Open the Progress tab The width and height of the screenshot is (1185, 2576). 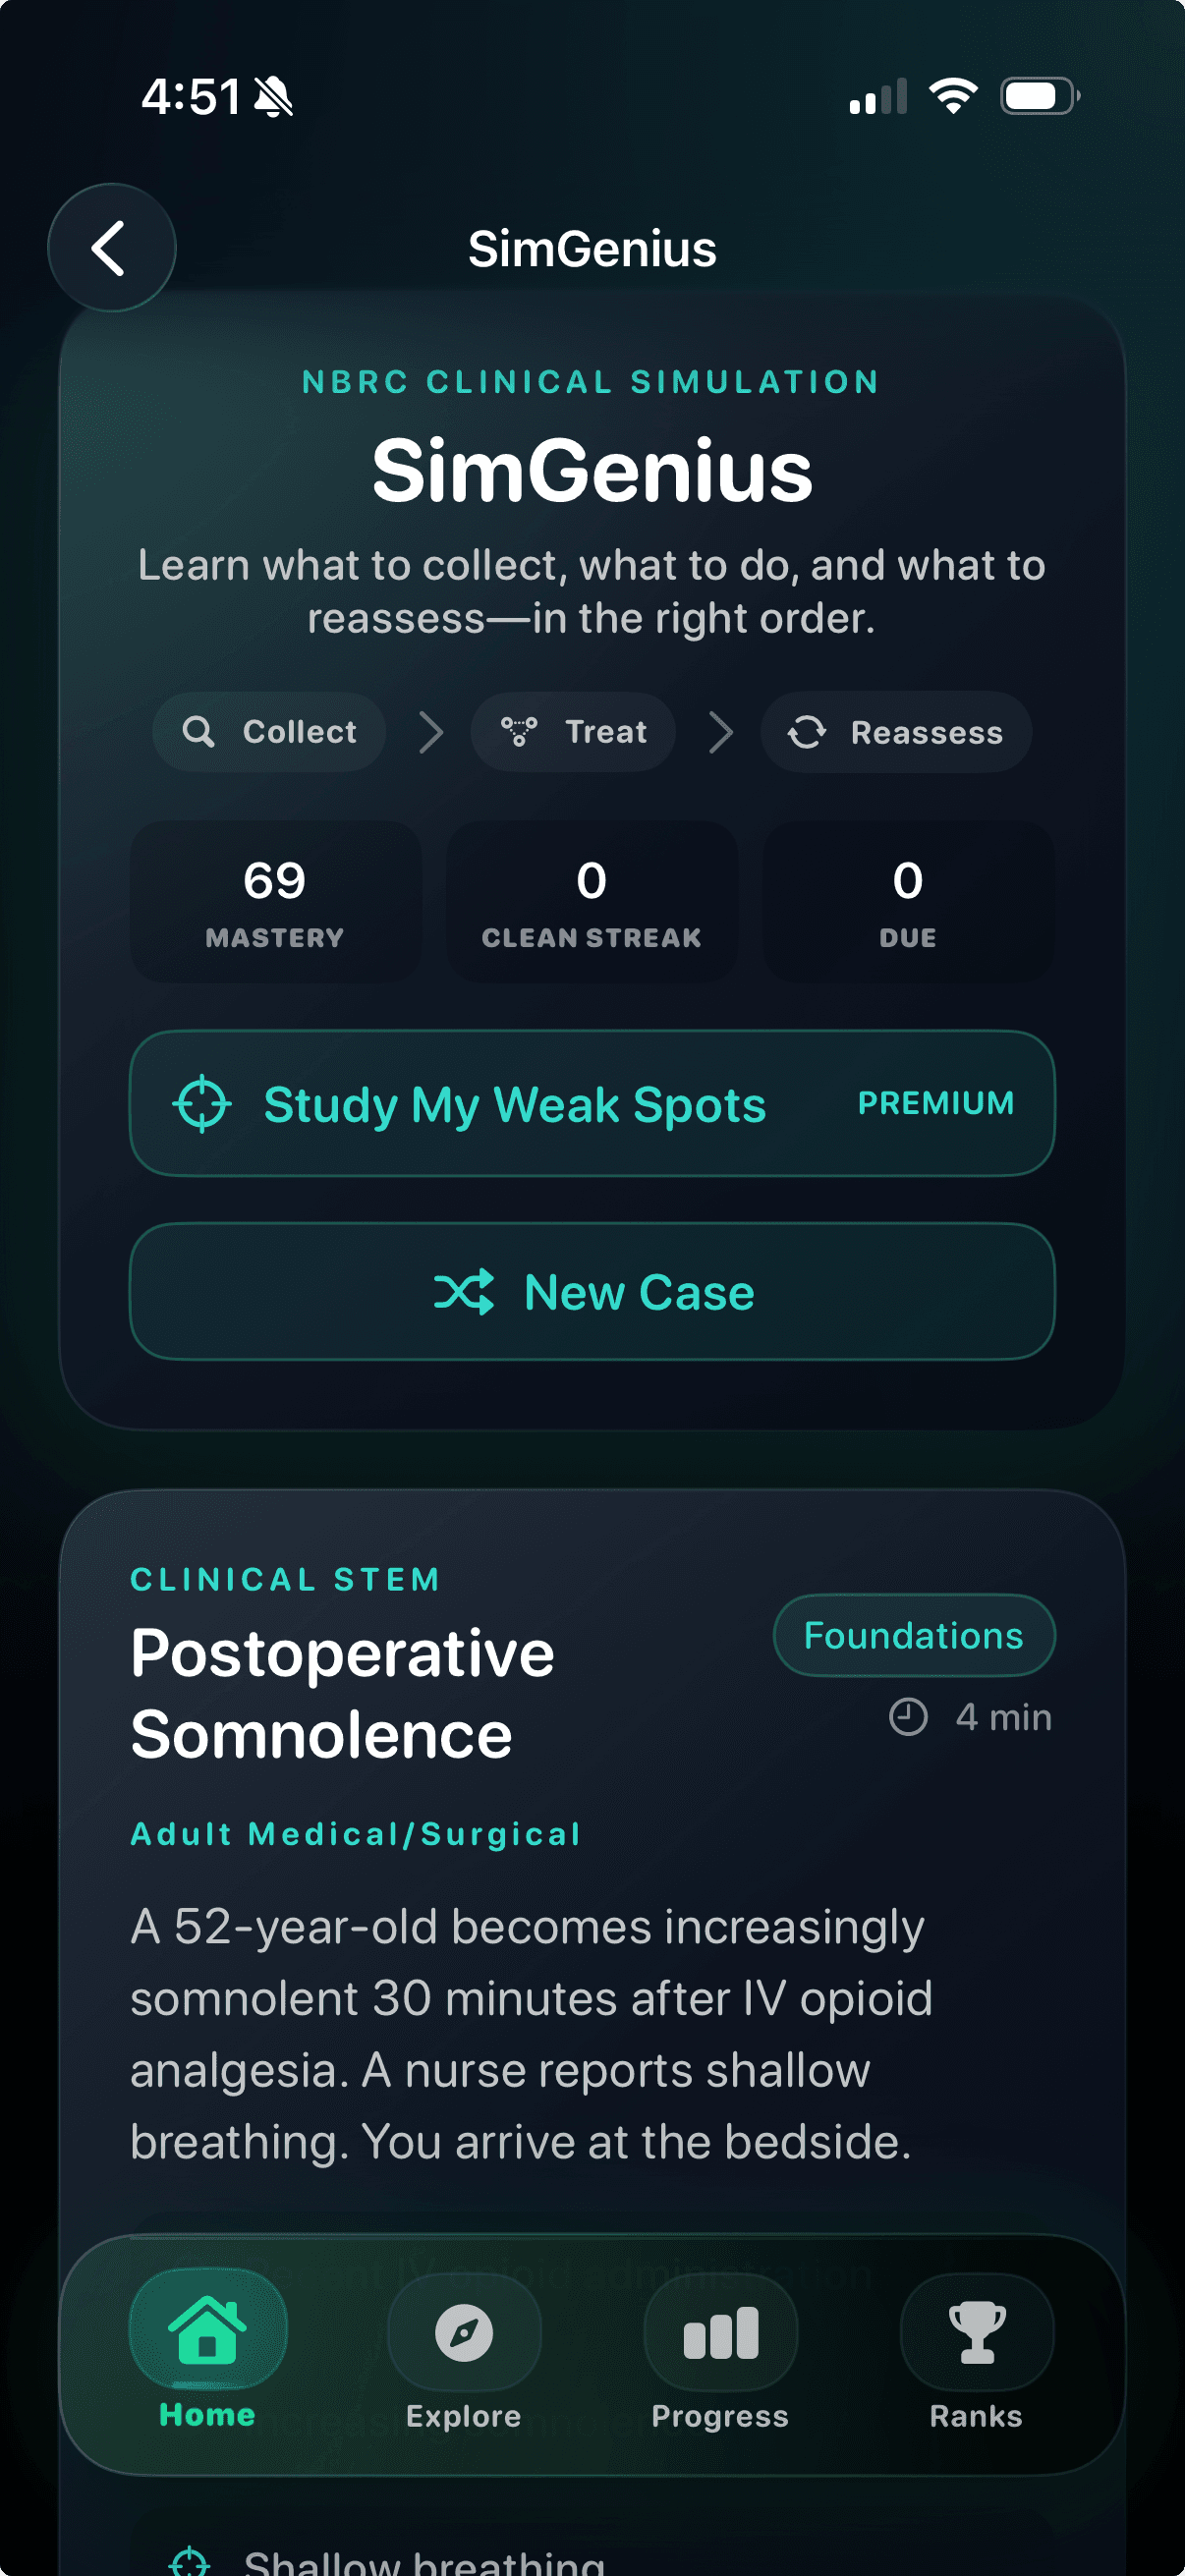click(720, 2351)
